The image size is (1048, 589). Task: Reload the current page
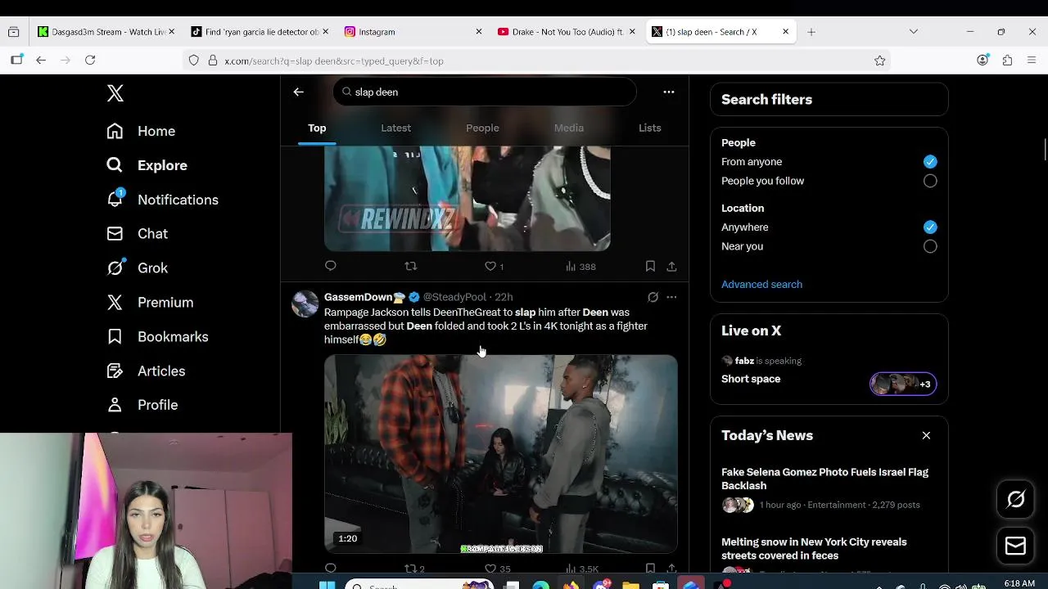click(x=90, y=61)
